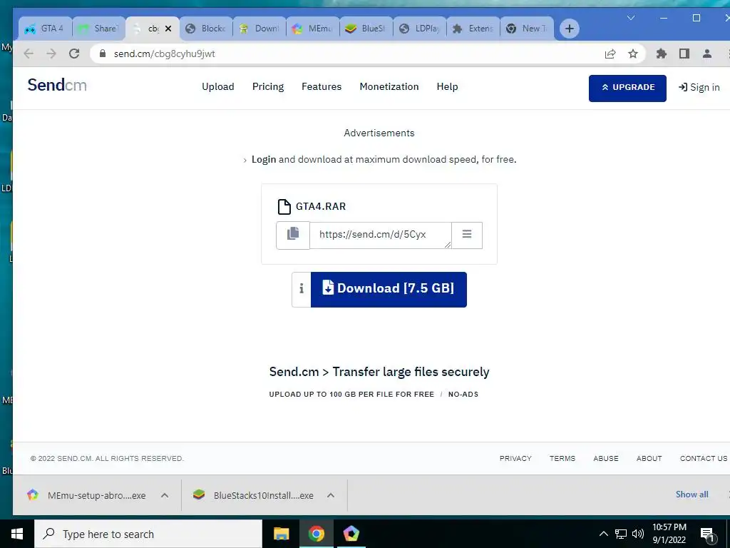Click the taskbar clock showing 10:57 PM
Screen dimensions: 730x548
pos(669,534)
